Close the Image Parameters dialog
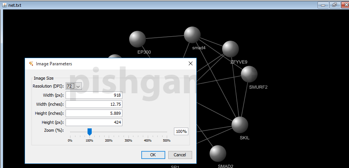349x168 pixels. (x=190, y=64)
